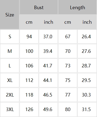Select the 126 bust cm cell

click(x=29, y=109)
